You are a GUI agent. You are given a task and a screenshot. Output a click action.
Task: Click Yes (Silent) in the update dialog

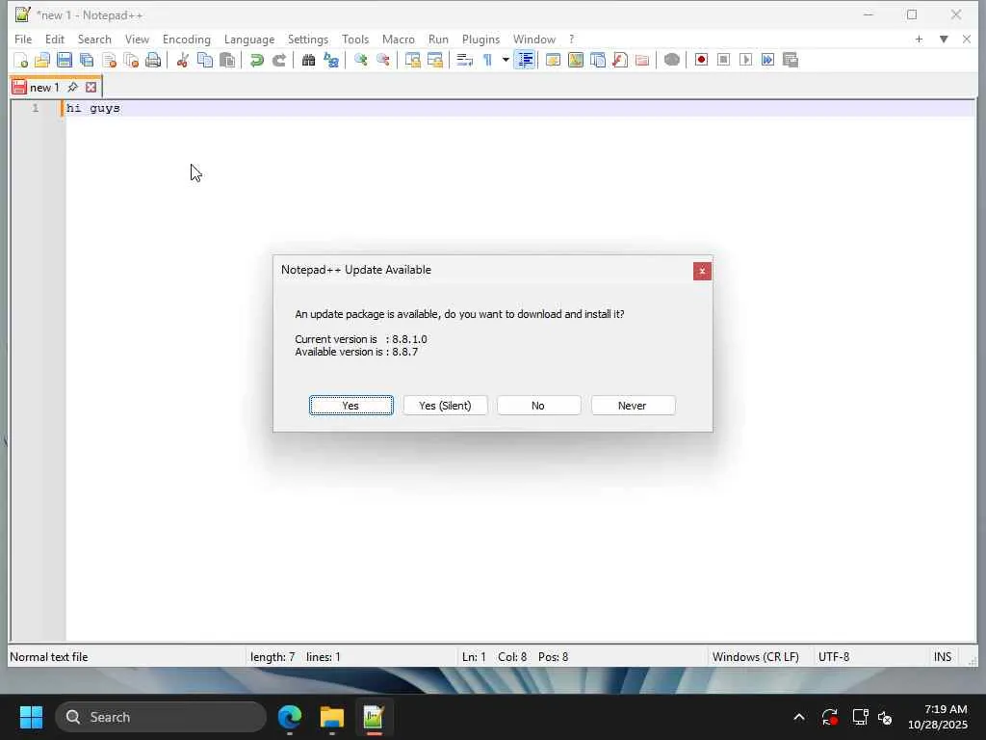point(445,406)
